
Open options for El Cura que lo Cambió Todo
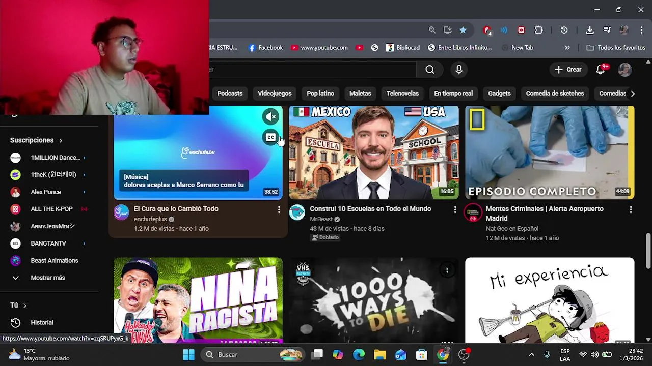click(x=279, y=209)
